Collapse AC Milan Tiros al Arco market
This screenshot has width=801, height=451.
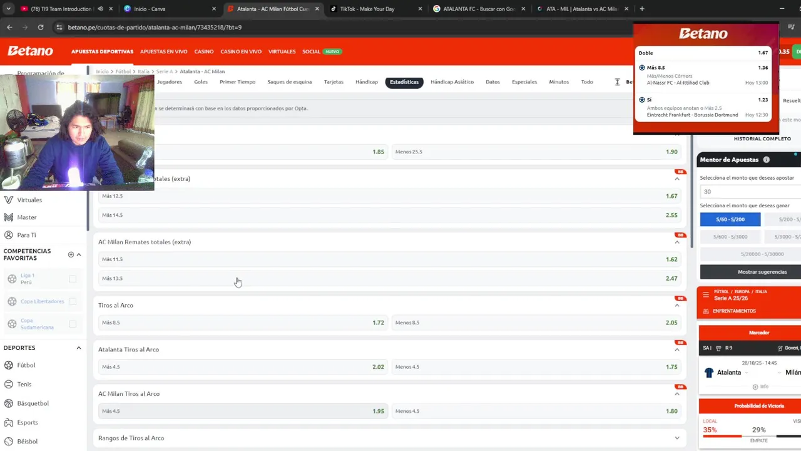(x=677, y=393)
